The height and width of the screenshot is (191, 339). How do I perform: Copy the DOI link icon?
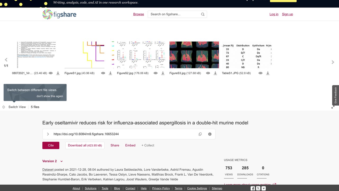click(x=200, y=134)
